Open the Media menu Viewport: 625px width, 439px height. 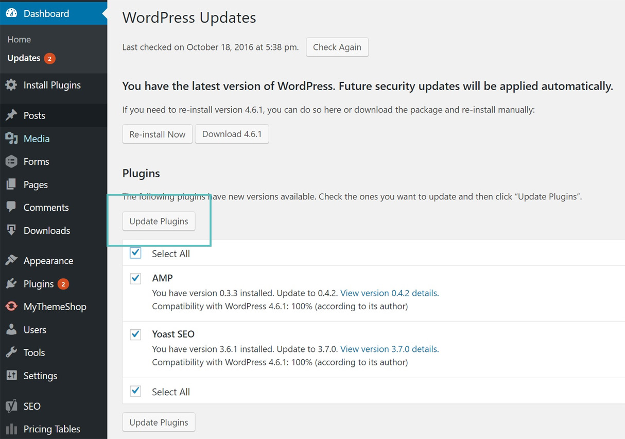click(54, 139)
